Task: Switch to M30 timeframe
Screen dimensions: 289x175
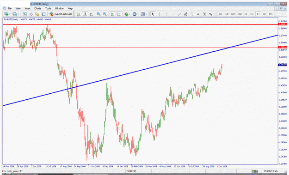Action: click(x=240, y=14)
